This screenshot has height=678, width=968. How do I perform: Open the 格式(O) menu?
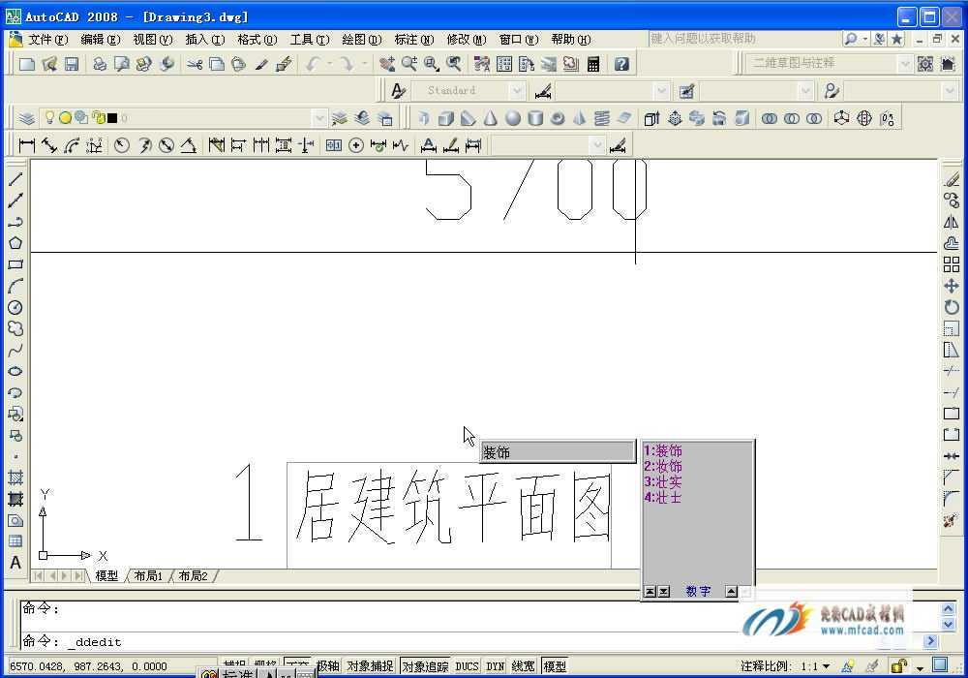(x=257, y=40)
